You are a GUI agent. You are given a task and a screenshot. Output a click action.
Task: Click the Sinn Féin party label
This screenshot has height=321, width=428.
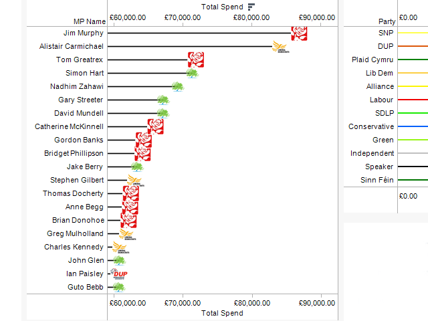click(x=374, y=180)
